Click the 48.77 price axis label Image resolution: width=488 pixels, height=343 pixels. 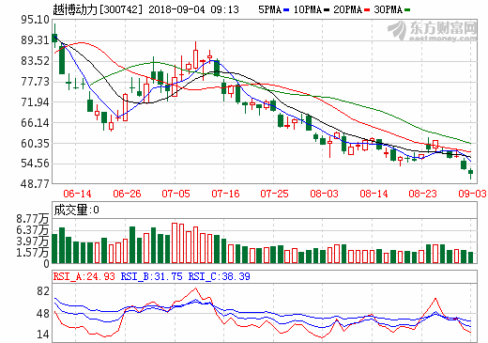(35, 183)
